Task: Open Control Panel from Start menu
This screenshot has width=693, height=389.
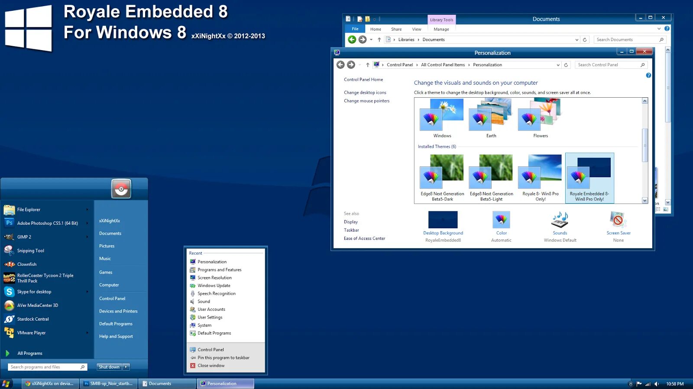Action: [x=112, y=299]
